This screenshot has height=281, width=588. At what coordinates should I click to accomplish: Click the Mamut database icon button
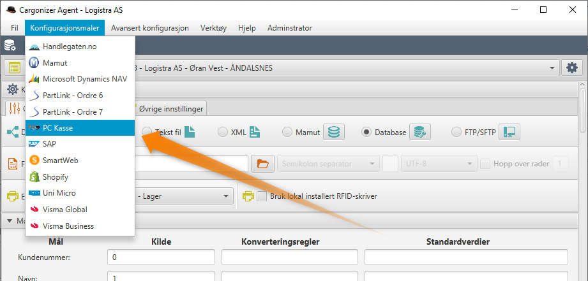[x=334, y=132]
